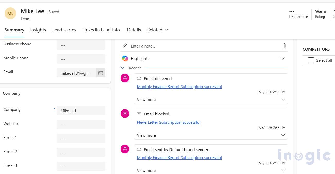Switch to the Details tab

134,30
